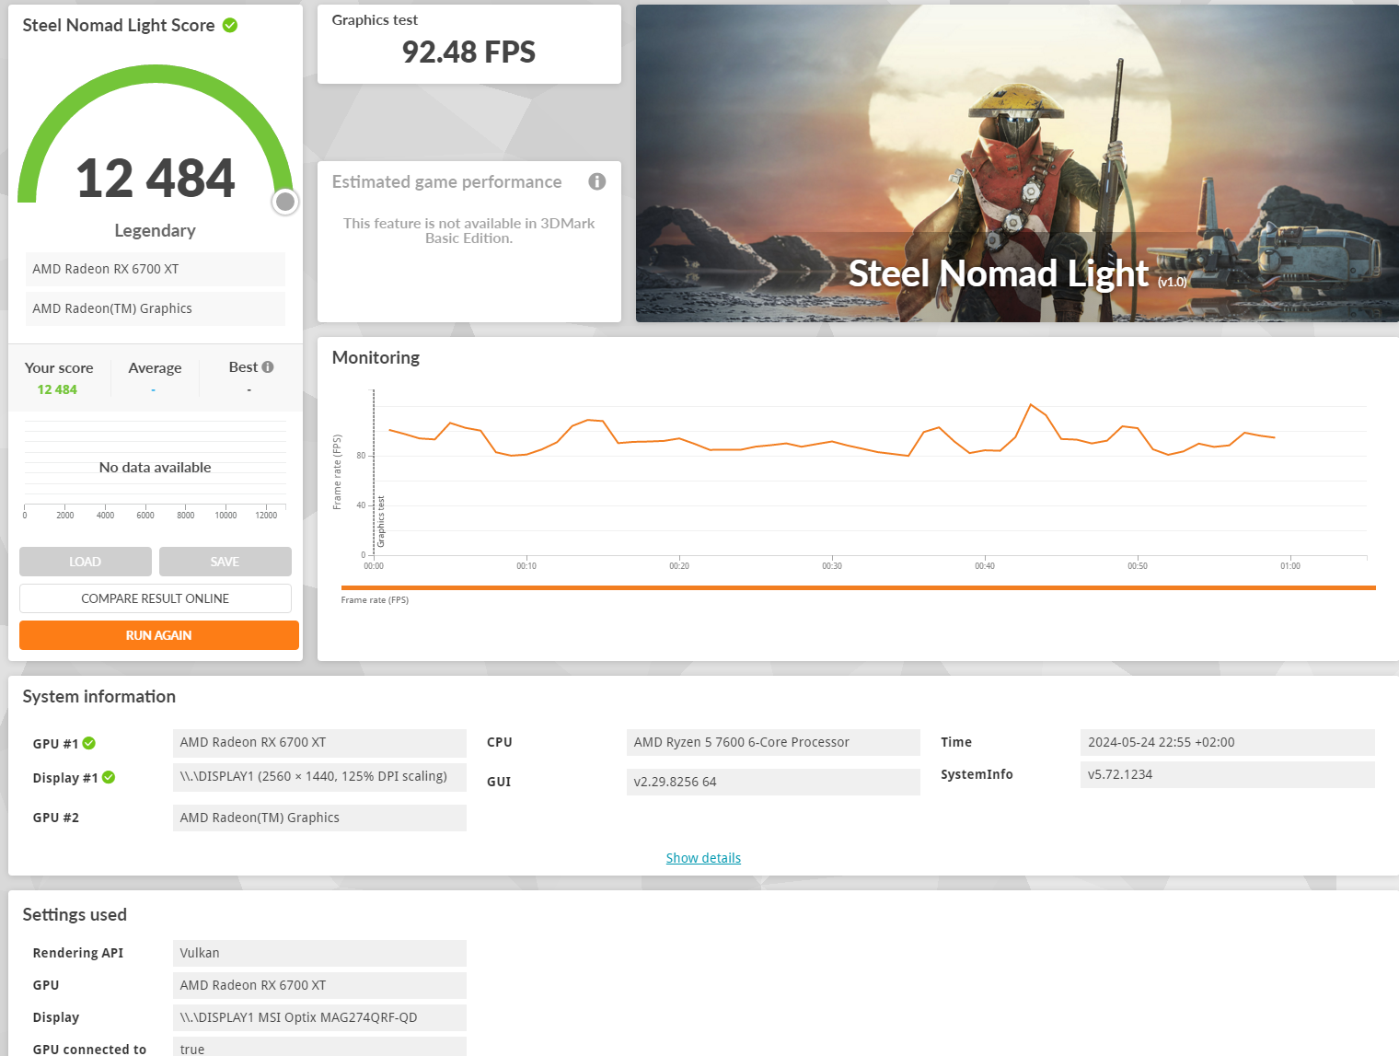1399x1056 pixels.
Task: Click the 12 484 score number in gauge
Action: (156, 178)
